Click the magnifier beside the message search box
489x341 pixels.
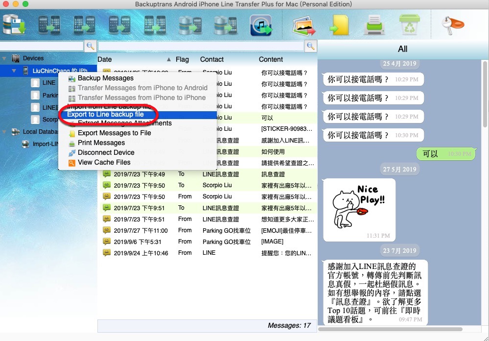(x=311, y=46)
